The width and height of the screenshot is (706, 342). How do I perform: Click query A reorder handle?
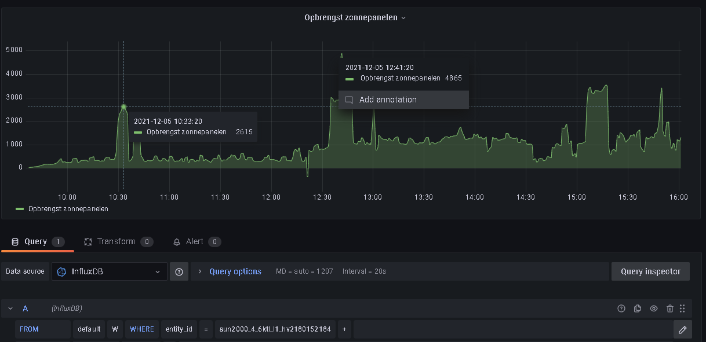click(682, 308)
